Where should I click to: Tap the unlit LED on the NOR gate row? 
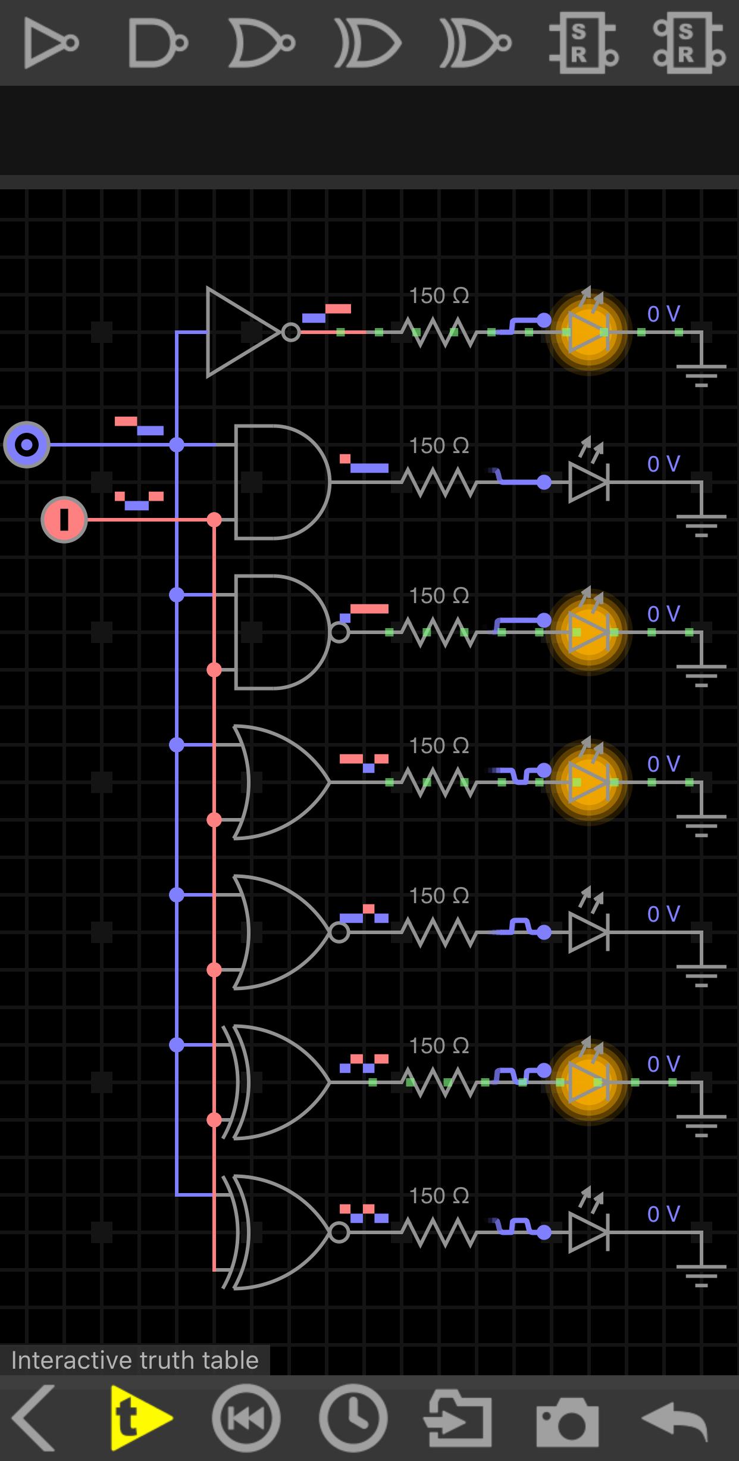[x=589, y=932]
